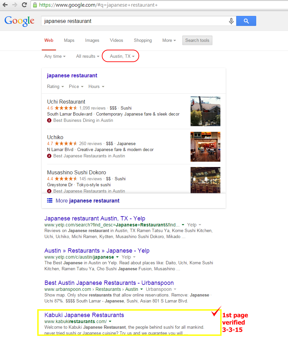
Task: Click the Zagat badge under Musashino Sushi Dokoro
Action: click(49, 191)
